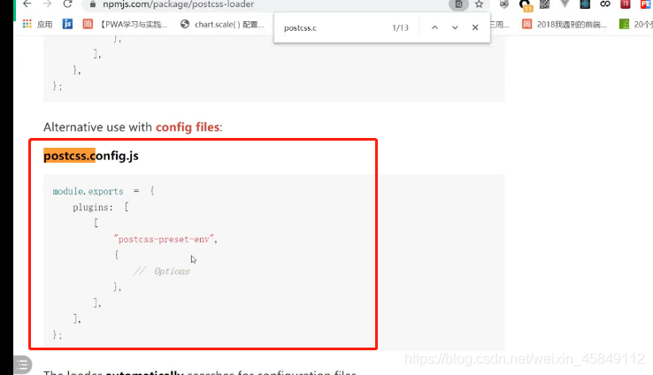Click the module.exports code line
Viewport: 653px width, 375px height.
pyautogui.click(x=104, y=191)
